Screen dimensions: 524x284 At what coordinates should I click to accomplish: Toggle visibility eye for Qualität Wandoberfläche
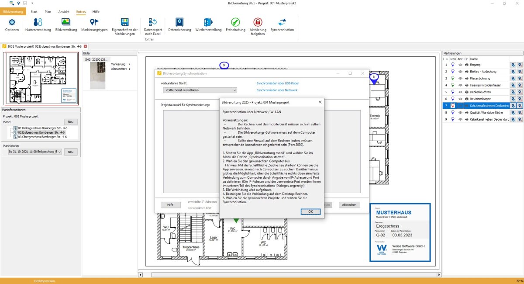click(x=460, y=112)
